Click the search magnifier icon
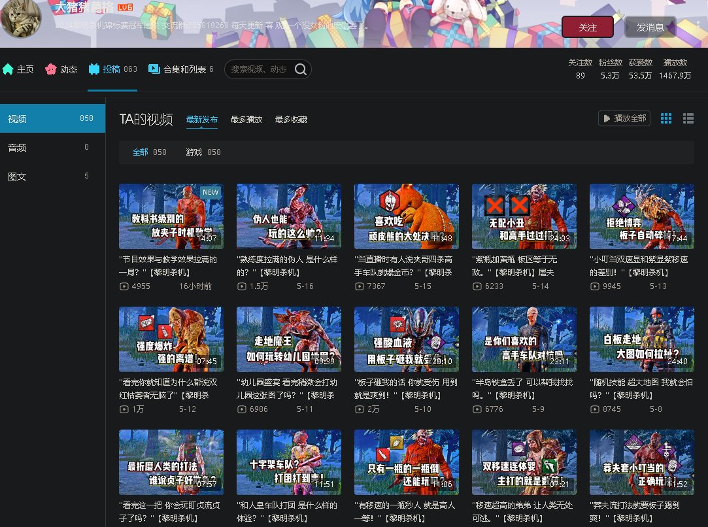The height and width of the screenshot is (527, 708). 301,69
